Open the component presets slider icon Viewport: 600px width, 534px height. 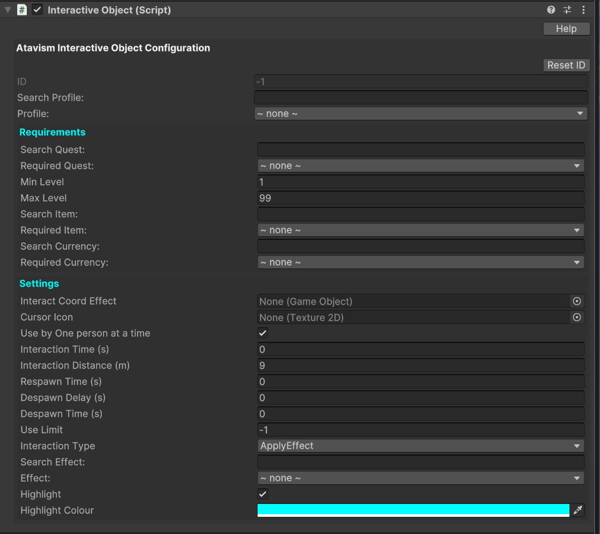pos(567,10)
